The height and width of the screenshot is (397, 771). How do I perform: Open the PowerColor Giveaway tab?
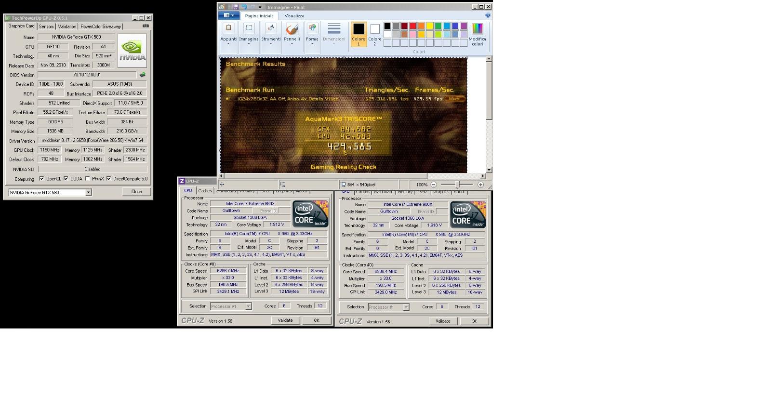[x=101, y=26]
